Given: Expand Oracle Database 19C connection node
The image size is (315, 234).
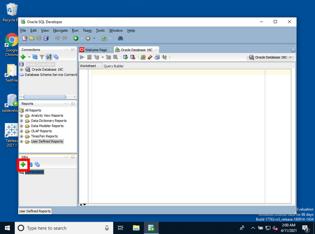Looking at the screenshot, I should (x=22, y=70).
